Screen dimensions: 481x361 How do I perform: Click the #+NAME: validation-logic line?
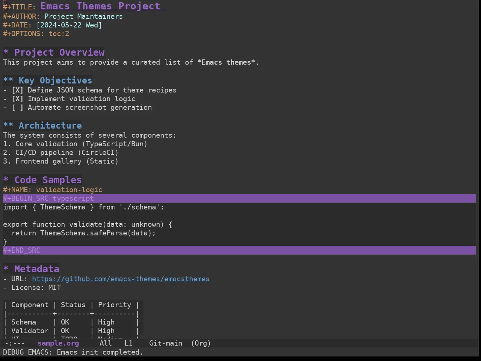point(53,190)
